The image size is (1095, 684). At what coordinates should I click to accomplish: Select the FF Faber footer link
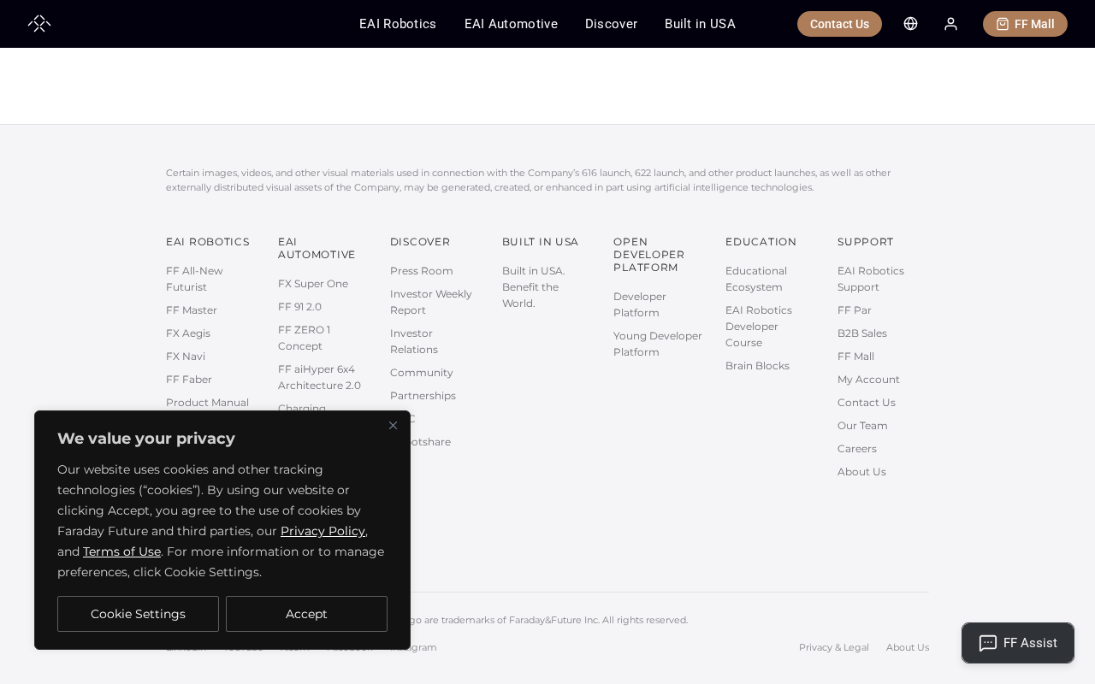point(189,380)
